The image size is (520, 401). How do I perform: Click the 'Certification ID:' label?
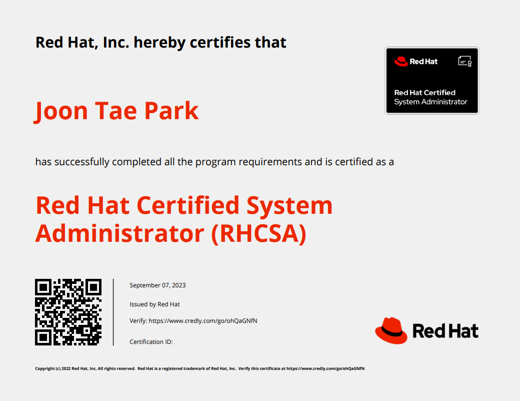tap(151, 341)
